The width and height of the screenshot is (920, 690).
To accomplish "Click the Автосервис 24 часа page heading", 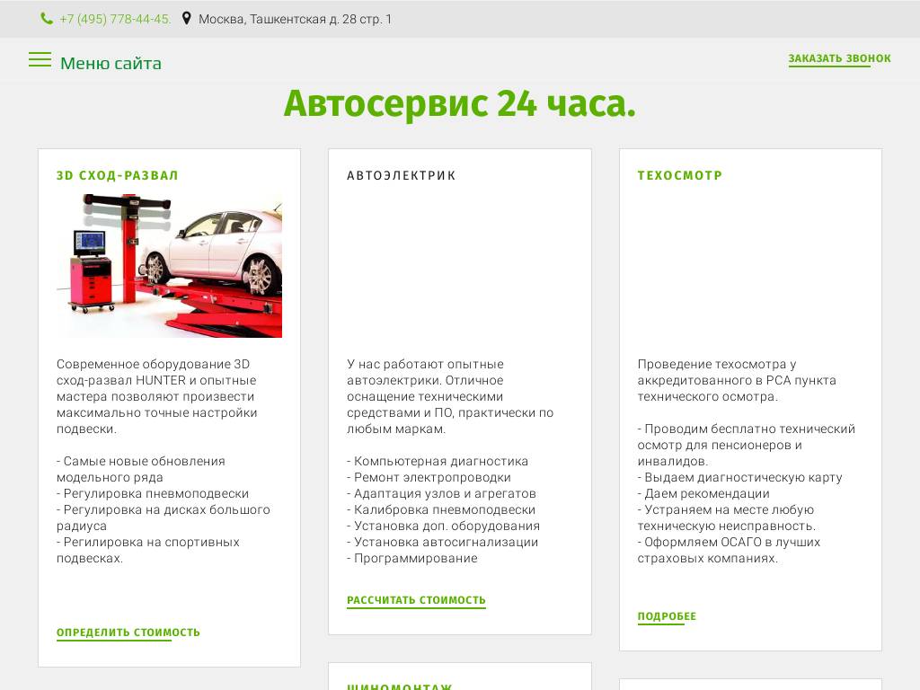I will [460, 103].
